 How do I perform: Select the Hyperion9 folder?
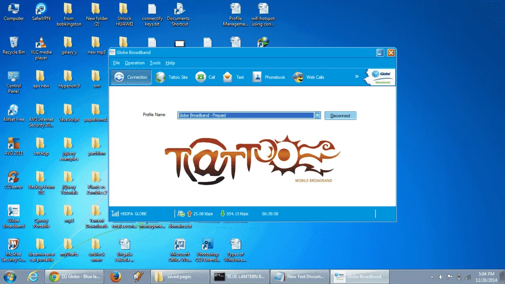coord(69,79)
